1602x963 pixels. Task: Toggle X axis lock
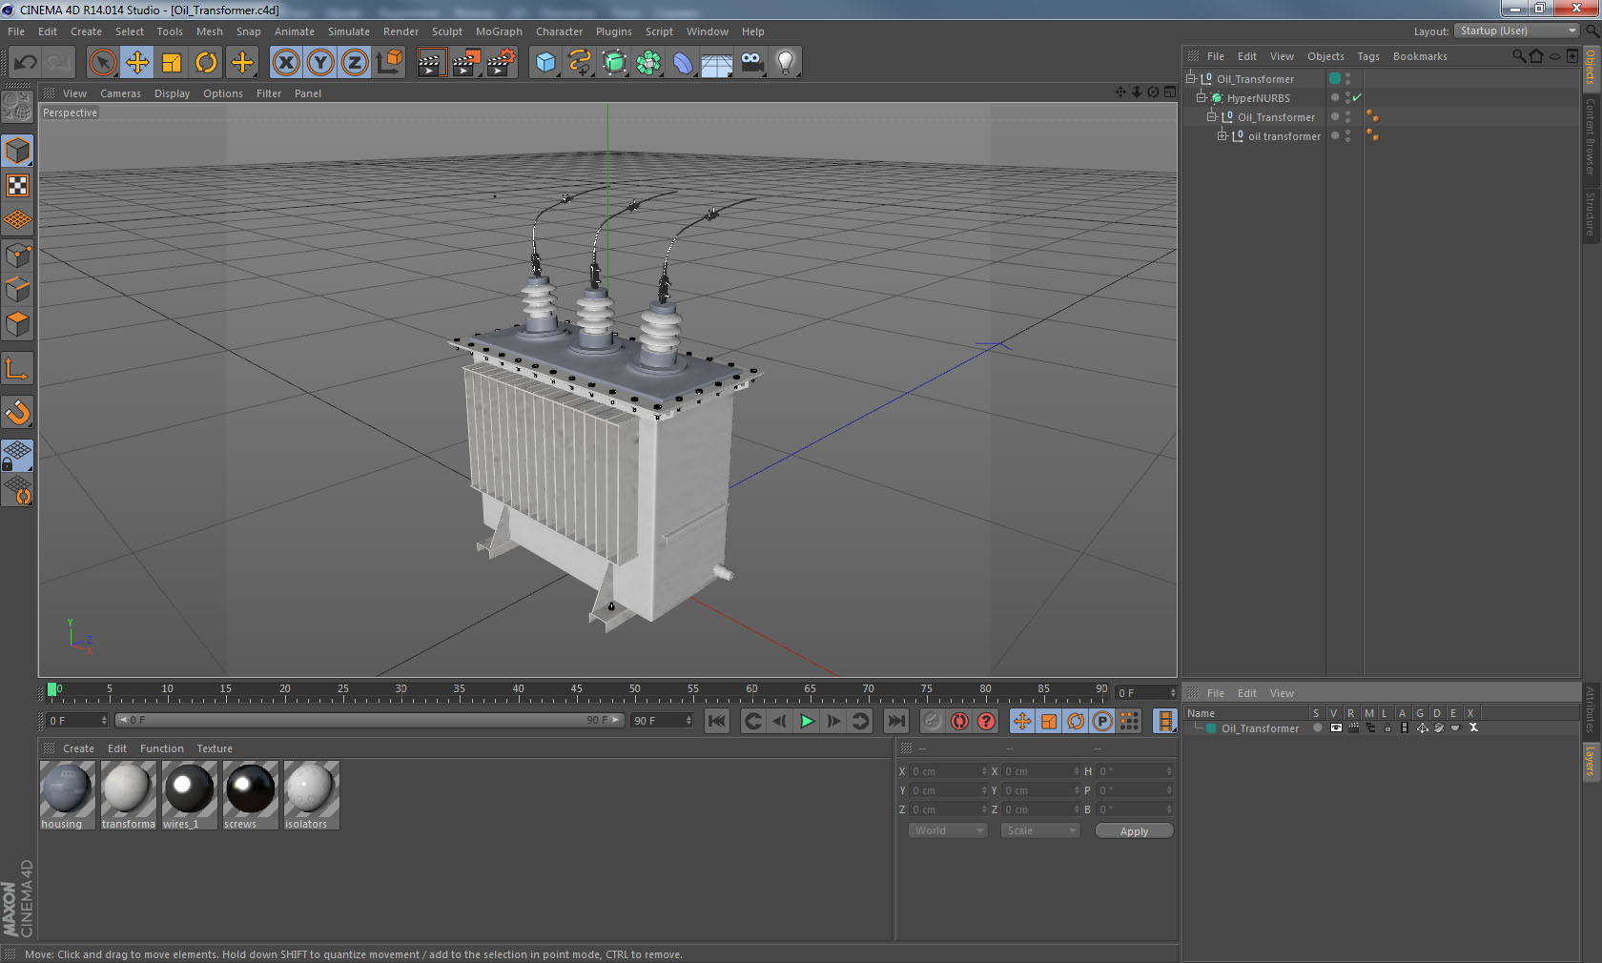pyautogui.click(x=285, y=63)
